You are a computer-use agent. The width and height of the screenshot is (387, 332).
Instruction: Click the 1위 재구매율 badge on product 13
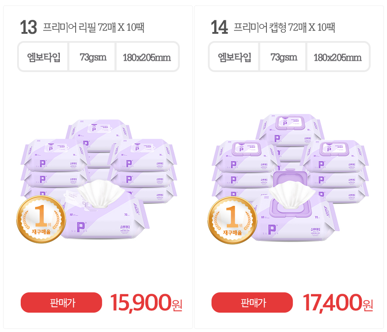tap(41, 220)
